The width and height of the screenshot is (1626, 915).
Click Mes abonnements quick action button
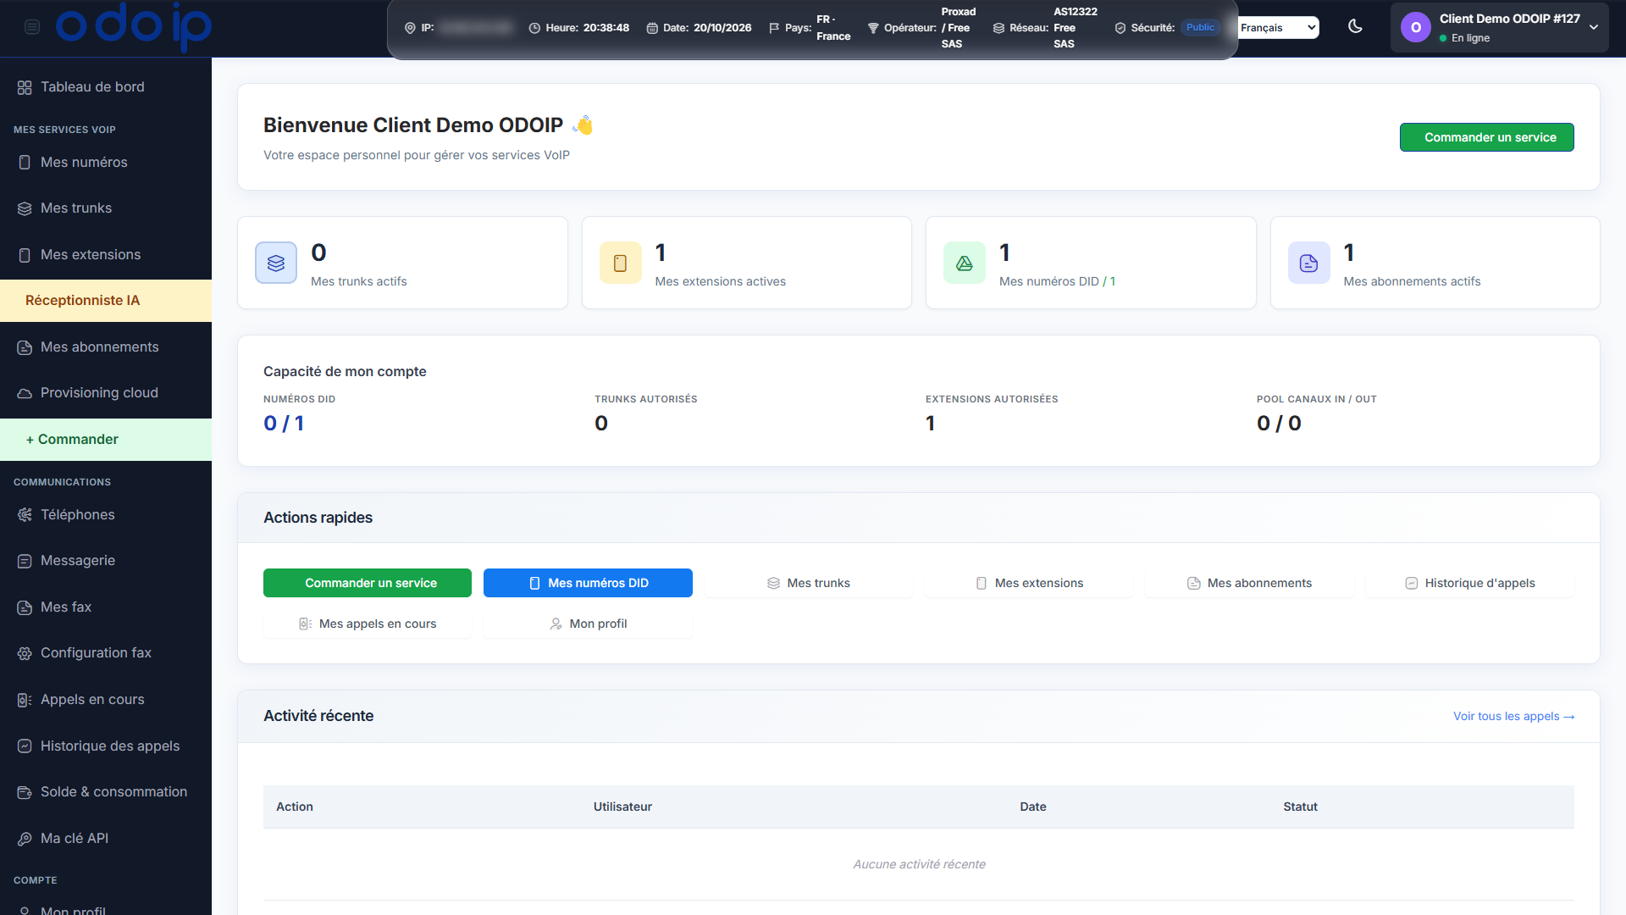[x=1249, y=583]
